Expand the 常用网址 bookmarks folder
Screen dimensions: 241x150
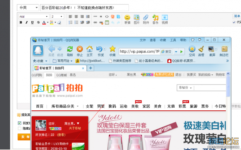(x=63, y=61)
